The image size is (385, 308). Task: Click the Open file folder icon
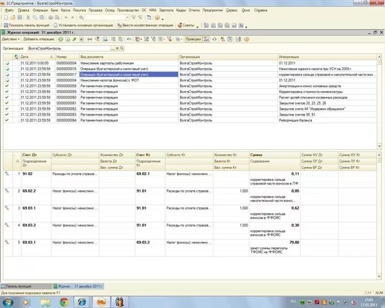click(13, 18)
